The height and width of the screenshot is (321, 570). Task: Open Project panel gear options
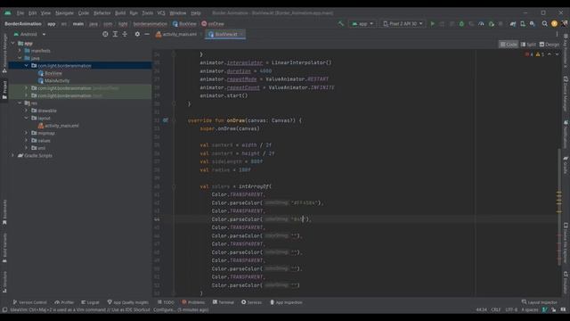[137, 34]
